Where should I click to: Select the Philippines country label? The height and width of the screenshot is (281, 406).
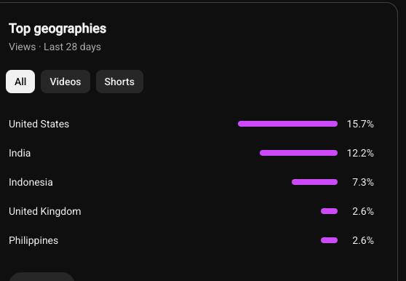coord(33,241)
